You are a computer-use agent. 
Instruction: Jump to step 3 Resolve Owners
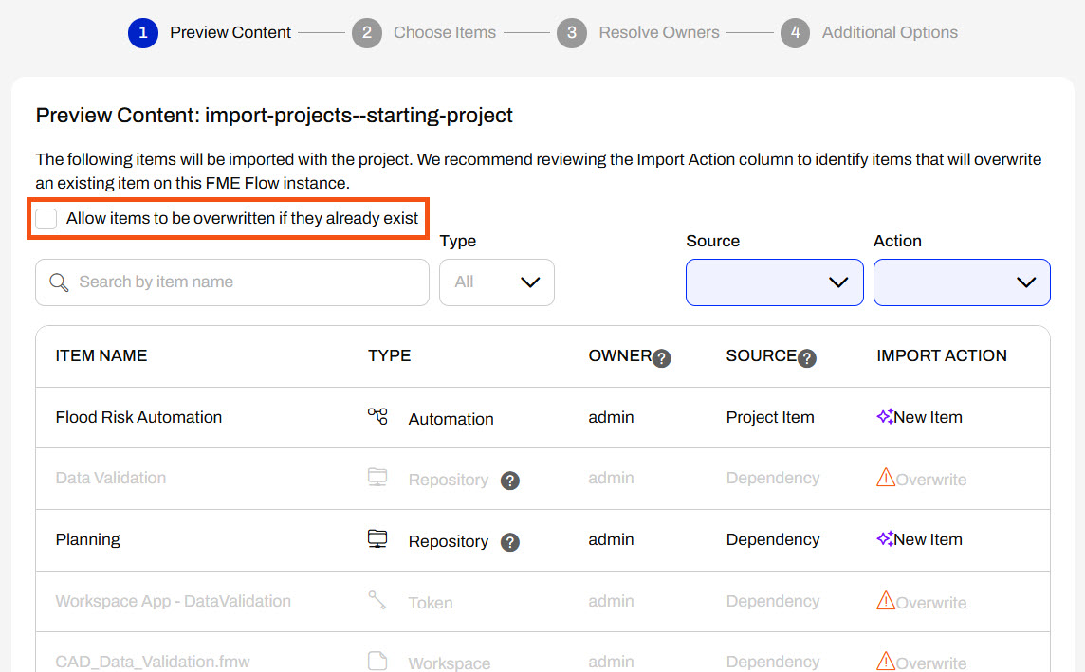638,33
